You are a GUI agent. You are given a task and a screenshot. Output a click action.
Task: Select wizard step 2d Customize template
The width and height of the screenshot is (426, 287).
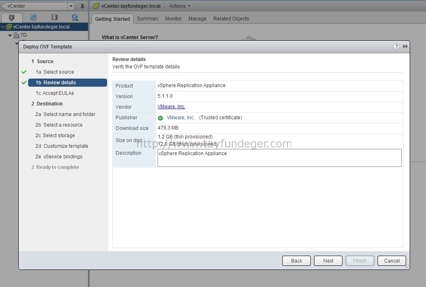click(x=61, y=146)
